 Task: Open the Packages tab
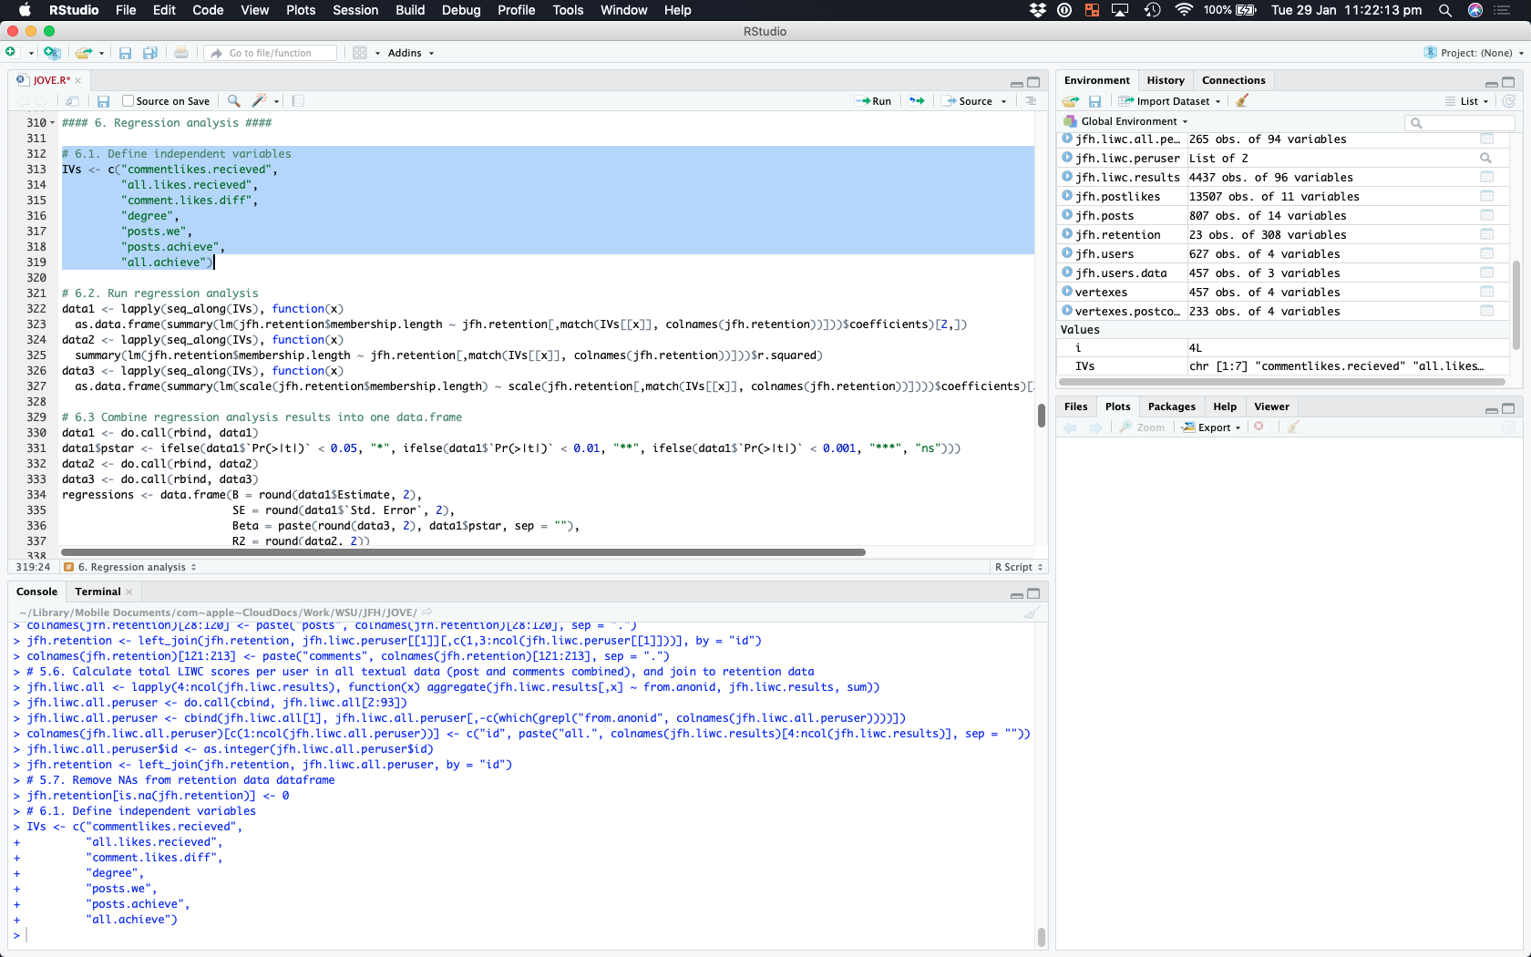pyautogui.click(x=1171, y=406)
